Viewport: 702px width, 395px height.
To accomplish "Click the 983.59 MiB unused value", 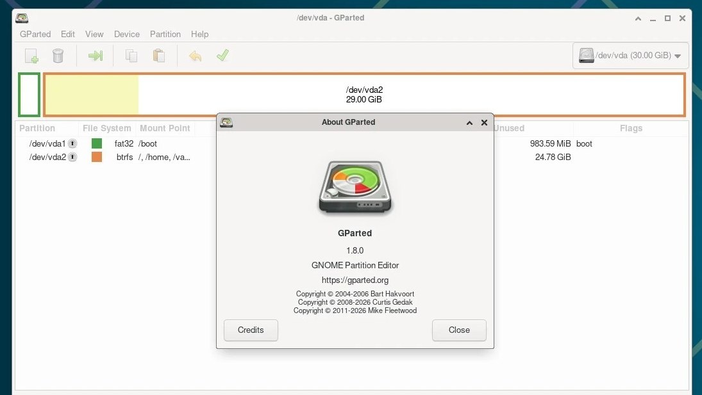I will click(550, 143).
